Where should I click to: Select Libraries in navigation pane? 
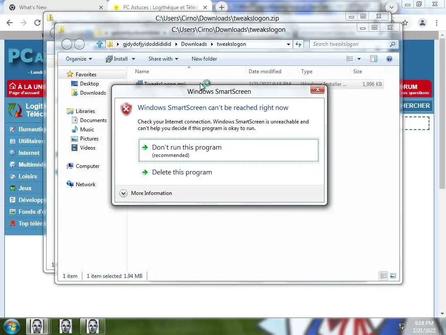click(x=85, y=111)
